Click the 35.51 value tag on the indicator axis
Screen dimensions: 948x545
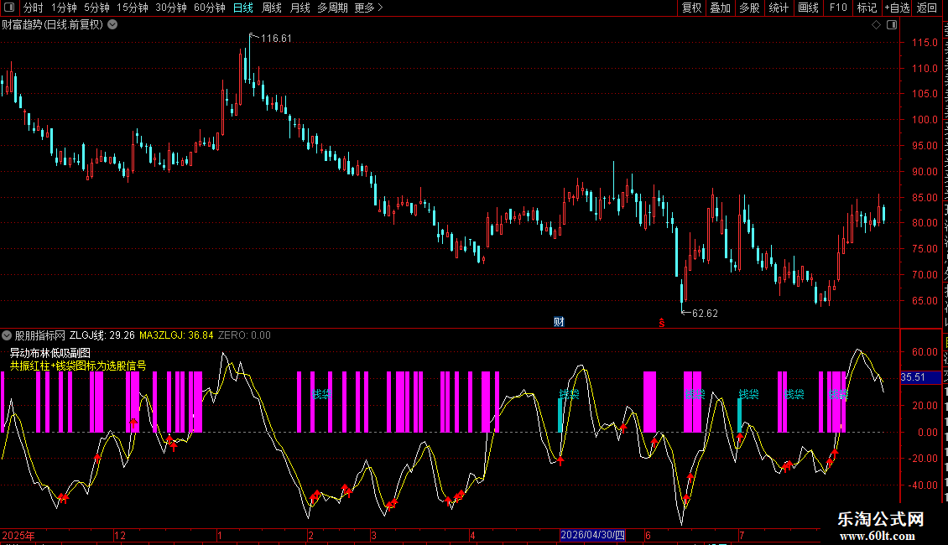coord(920,377)
